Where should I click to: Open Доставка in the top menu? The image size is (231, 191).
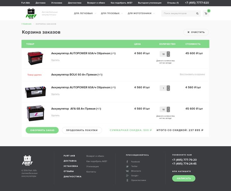pos(40,3)
